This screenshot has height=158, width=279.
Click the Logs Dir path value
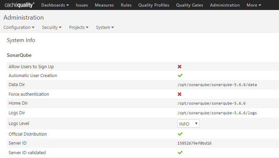point(217,113)
